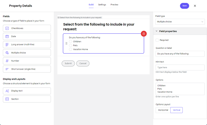The height and width of the screenshot is (125, 207).
Task: Add a Checkboxes field
Action: click(x=27, y=28)
